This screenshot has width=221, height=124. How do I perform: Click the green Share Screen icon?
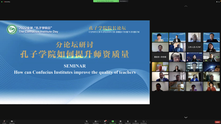(113, 121)
